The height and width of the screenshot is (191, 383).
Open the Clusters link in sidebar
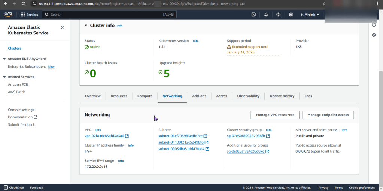(15, 49)
